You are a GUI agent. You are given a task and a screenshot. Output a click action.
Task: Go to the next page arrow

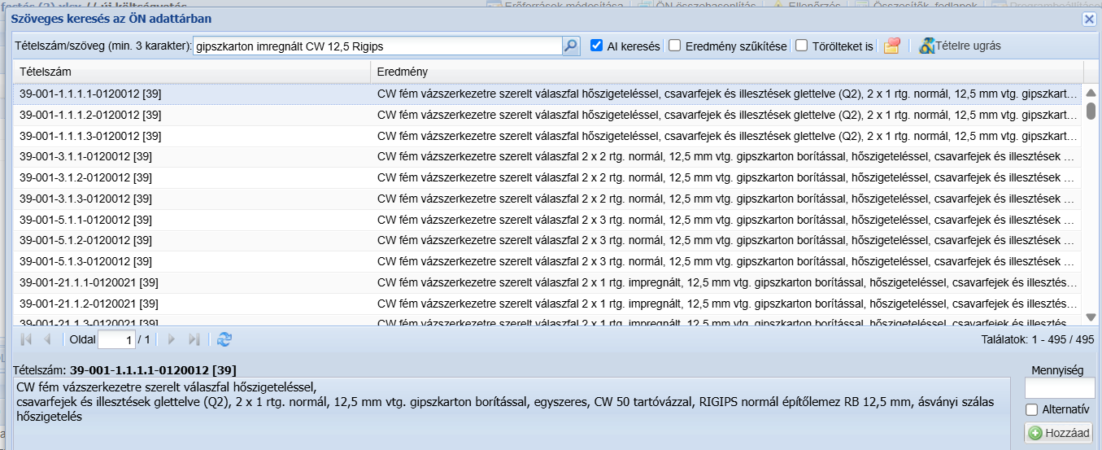click(x=171, y=339)
